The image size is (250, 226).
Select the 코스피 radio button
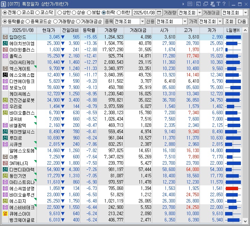tap(19, 13)
